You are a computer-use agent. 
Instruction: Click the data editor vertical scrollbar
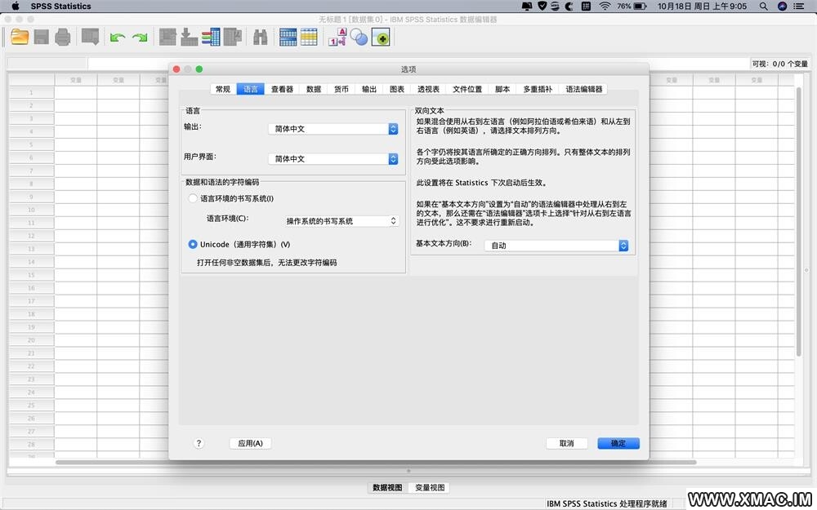point(799,222)
